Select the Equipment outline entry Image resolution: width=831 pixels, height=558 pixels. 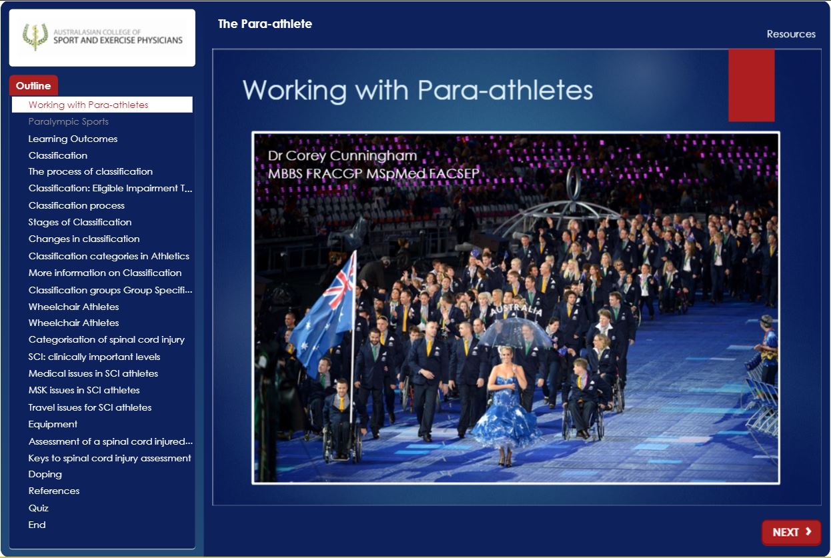point(53,424)
